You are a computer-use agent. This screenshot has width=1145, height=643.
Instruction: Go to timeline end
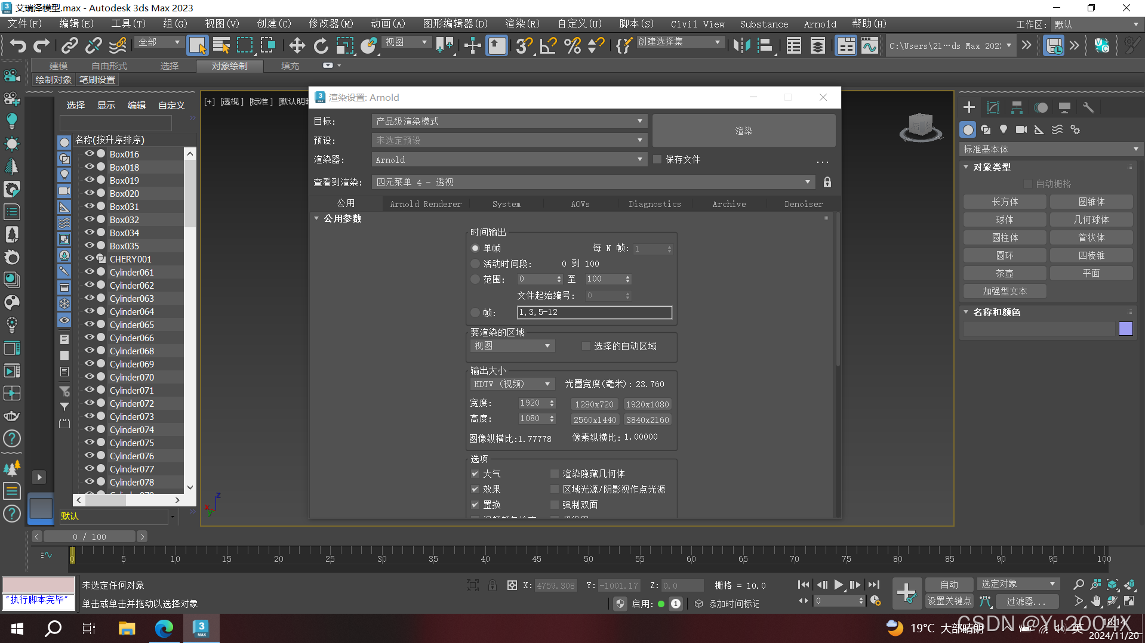coord(874,585)
